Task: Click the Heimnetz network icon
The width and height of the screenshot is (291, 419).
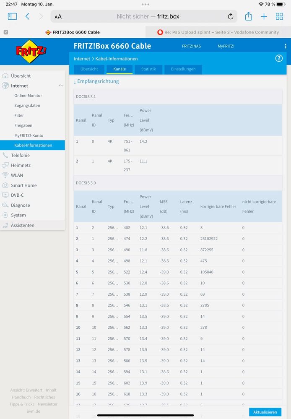Action: [5, 165]
